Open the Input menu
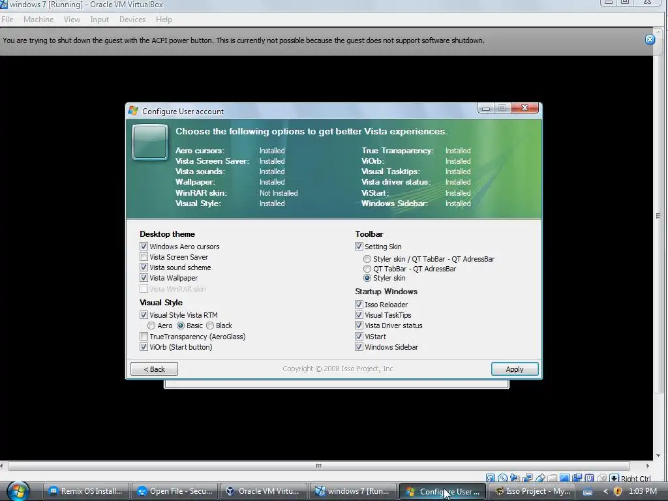 tap(99, 20)
